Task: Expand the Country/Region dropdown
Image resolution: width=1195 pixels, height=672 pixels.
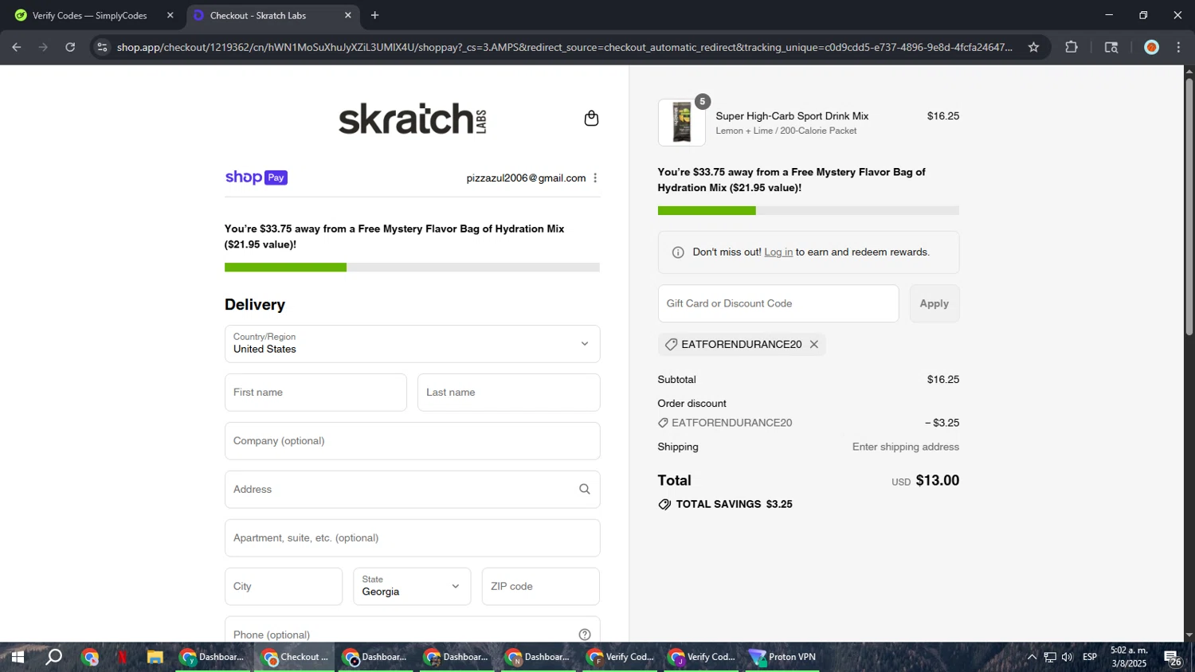Action: click(412, 344)
